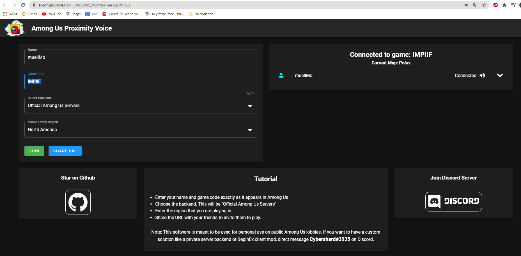521x256 pixels.
Task: Click Connected to game: IMPIIF text
Action: click(391, 55)
